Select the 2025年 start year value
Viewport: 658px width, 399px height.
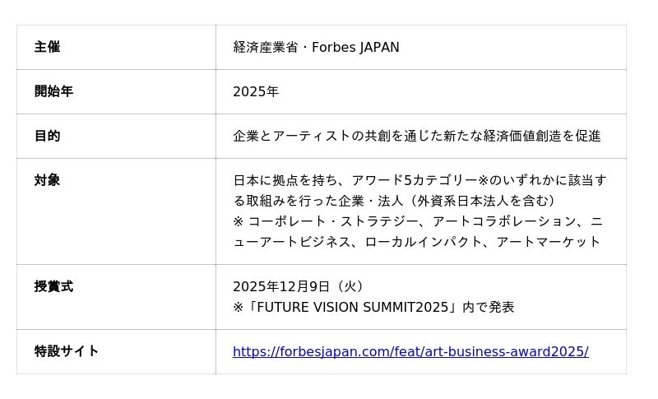coord(256,92)
